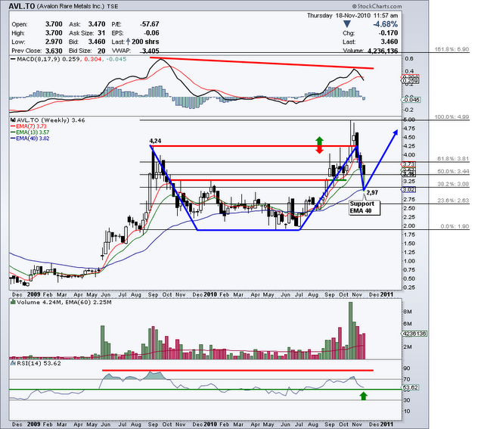
Task: Click the red MACD signal value 0.304 in legend
Action: pos(92,59)
